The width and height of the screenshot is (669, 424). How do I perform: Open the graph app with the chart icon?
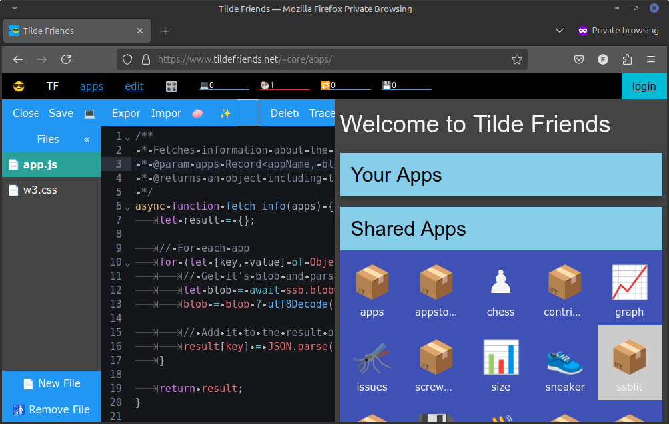(x=629, y=282)
